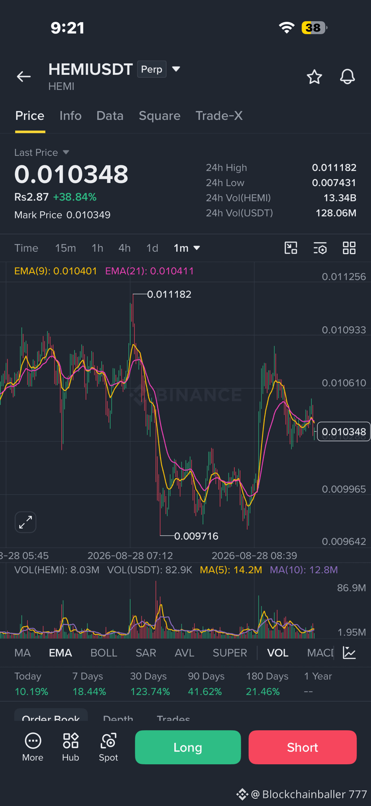The image size is (371, 806).
Task: Tap the Short button
Action: pyautogui.click(x=302, y=747)
